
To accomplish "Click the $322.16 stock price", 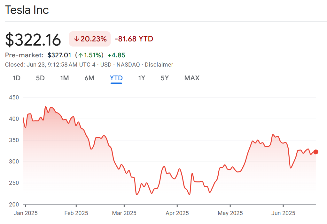I will pyautogui.click(x=33, y=40).
